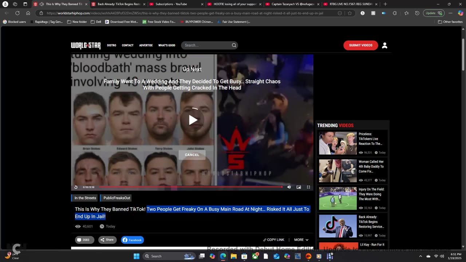Mute the video with speaker icon
466x262 pixels.
(x=289, y=187)
